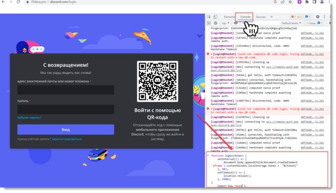Activate the DevTools inspect element picker
336x193 pixels.
pos(209,17)
